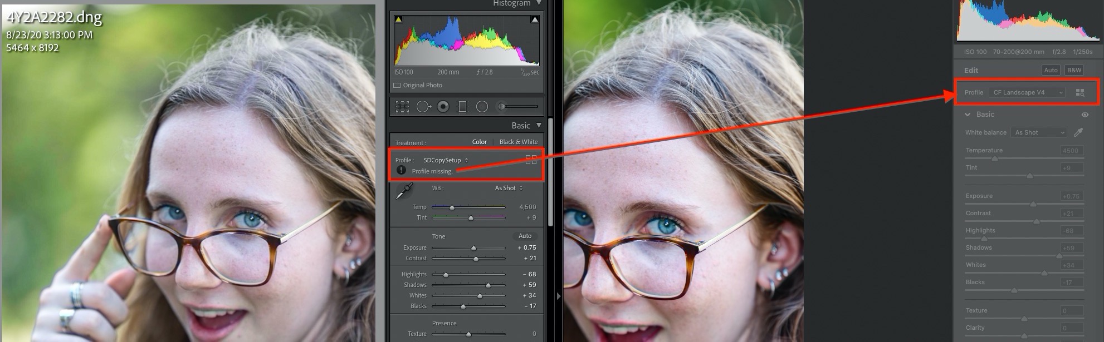Adjust the Lightroom Exposure slider handle
The width and height of the screenshot is (1104, 342).
pyautogui.click(x=473, y=248)
